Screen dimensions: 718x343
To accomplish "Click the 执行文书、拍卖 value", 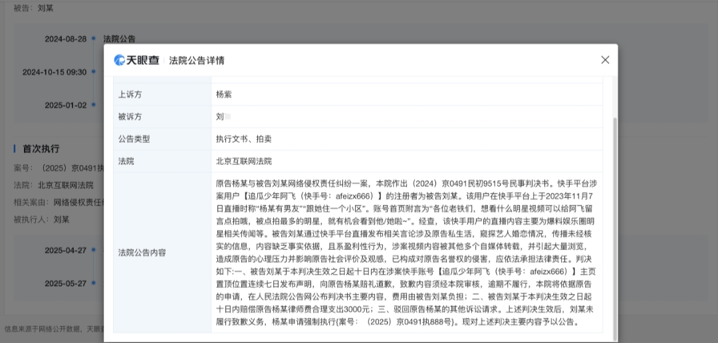I will click(x=243, y=139).
